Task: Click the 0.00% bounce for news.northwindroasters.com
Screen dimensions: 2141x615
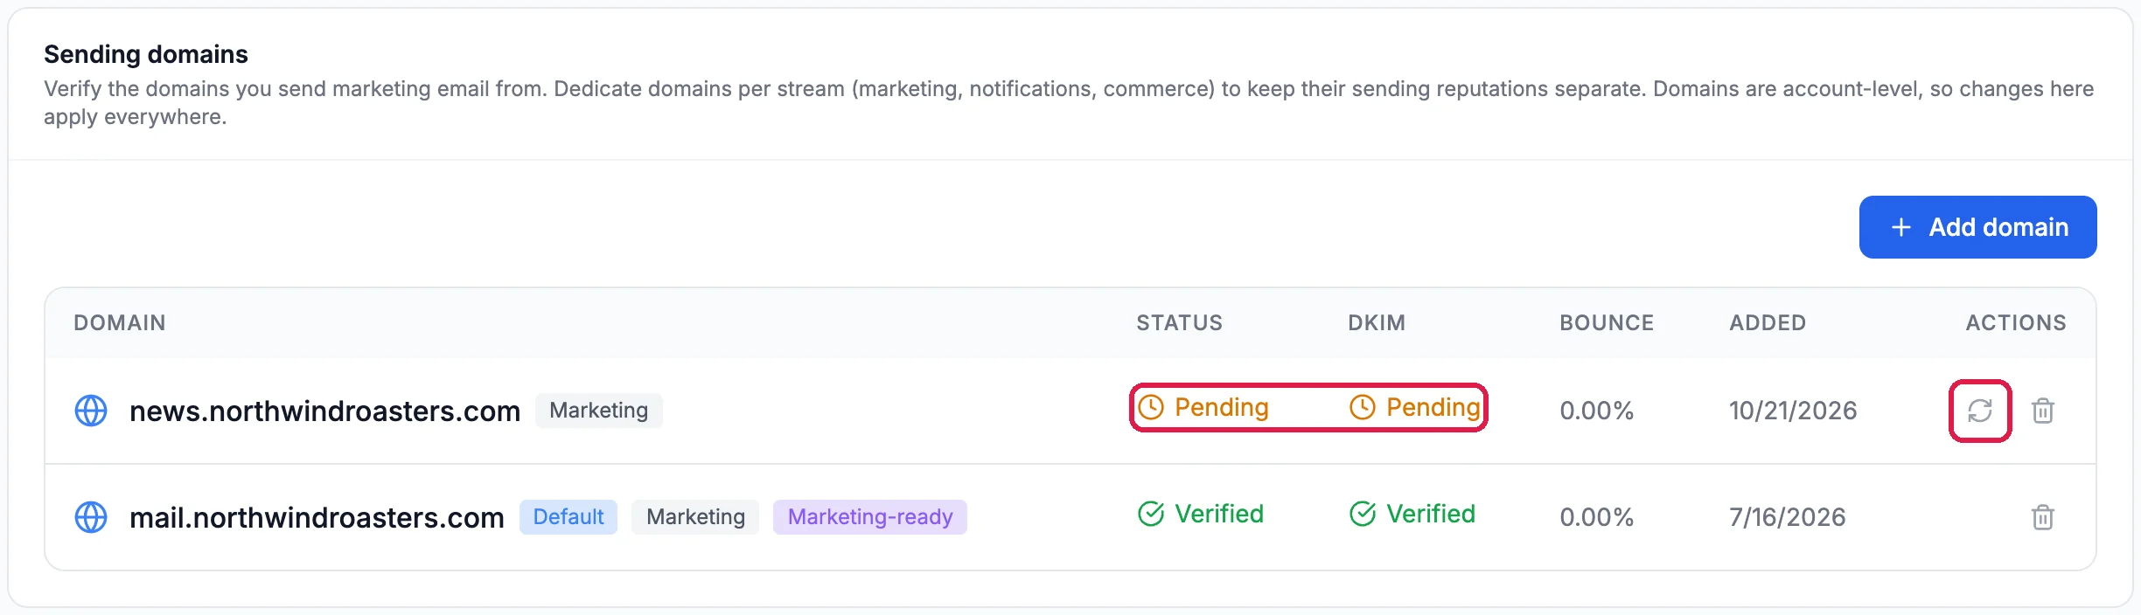Action: 1597,411
